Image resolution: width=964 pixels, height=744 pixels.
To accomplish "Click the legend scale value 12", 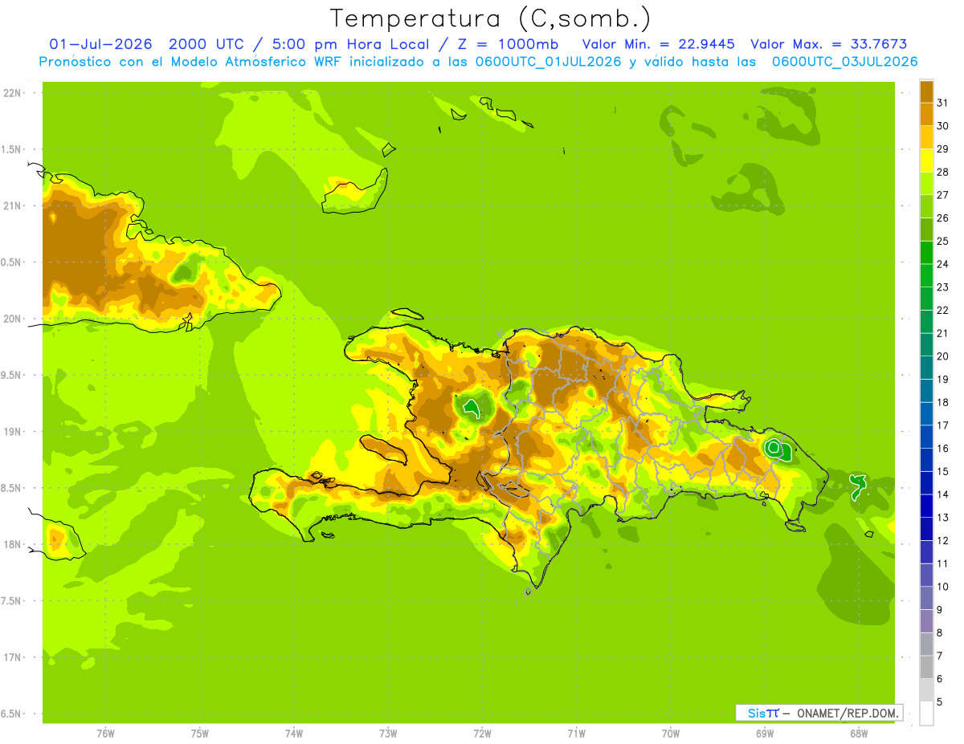I will click(942, 540).
